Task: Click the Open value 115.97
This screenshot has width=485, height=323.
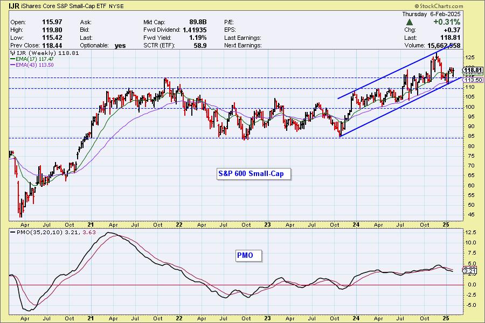Action: (x=52, y=22)
